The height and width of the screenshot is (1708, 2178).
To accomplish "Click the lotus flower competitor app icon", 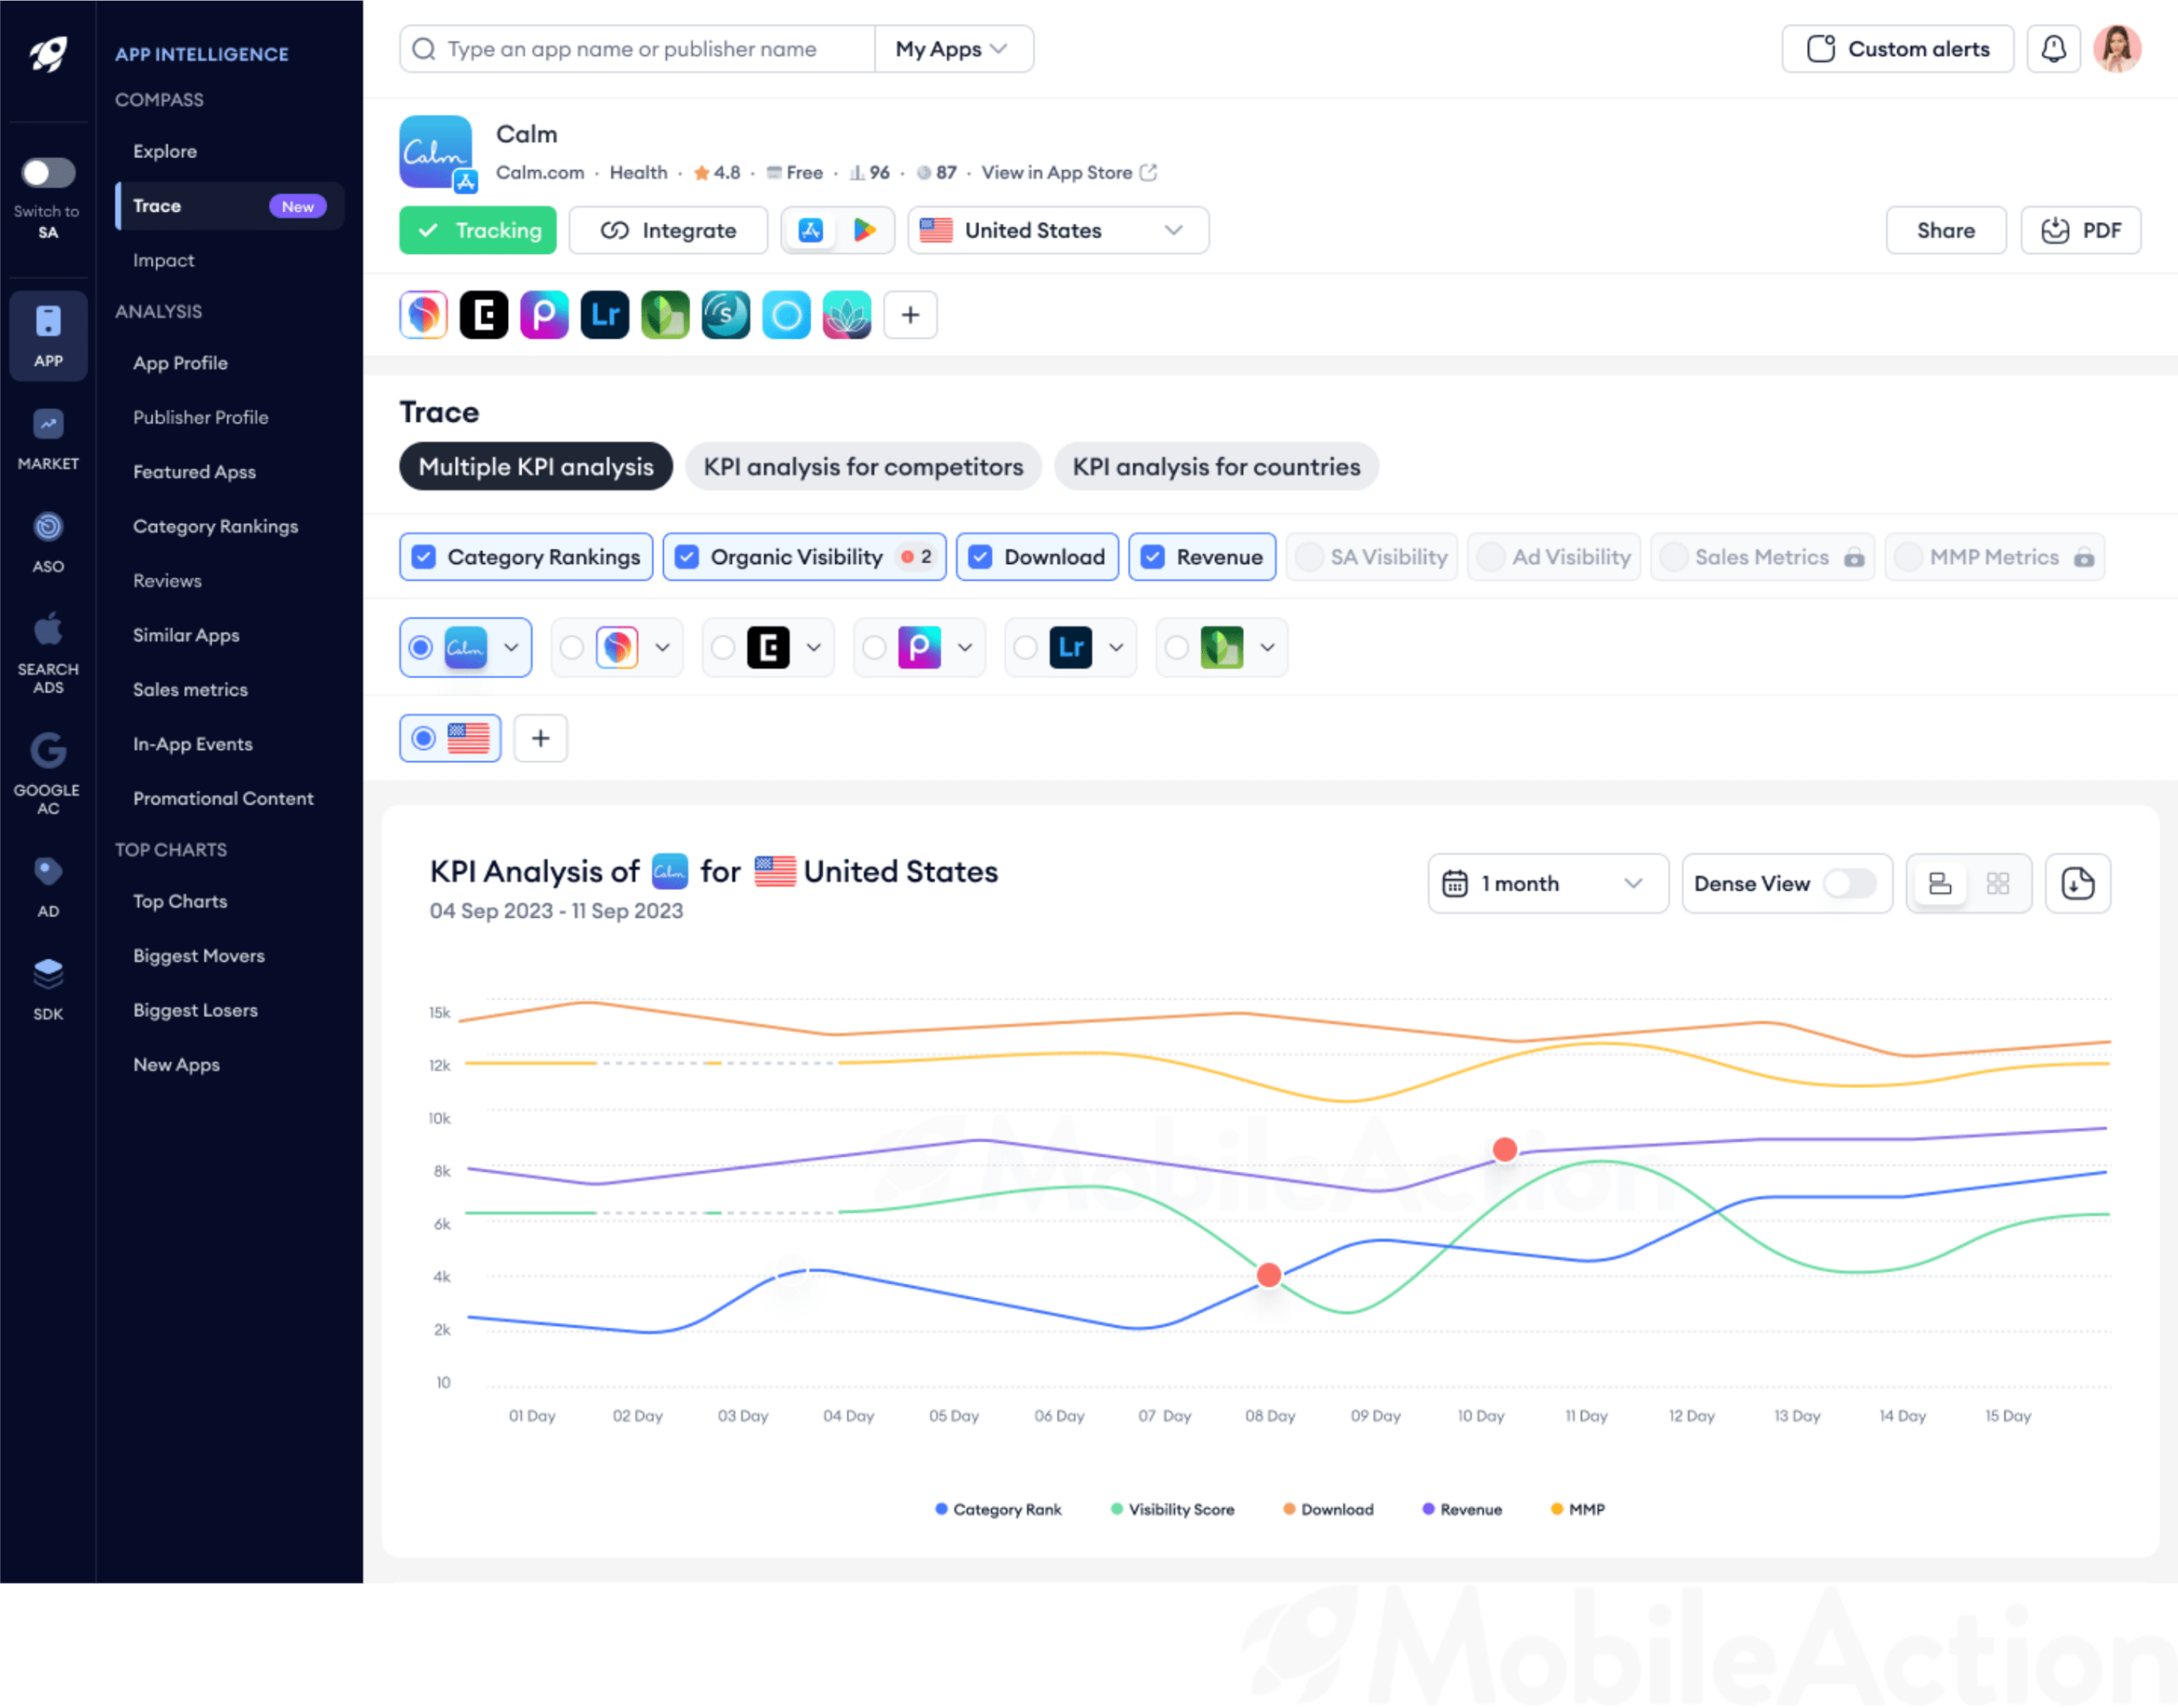I will [x=846, y=315].
